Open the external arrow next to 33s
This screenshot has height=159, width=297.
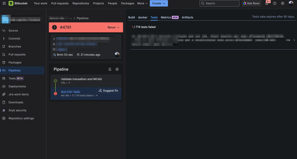[69, 83]
